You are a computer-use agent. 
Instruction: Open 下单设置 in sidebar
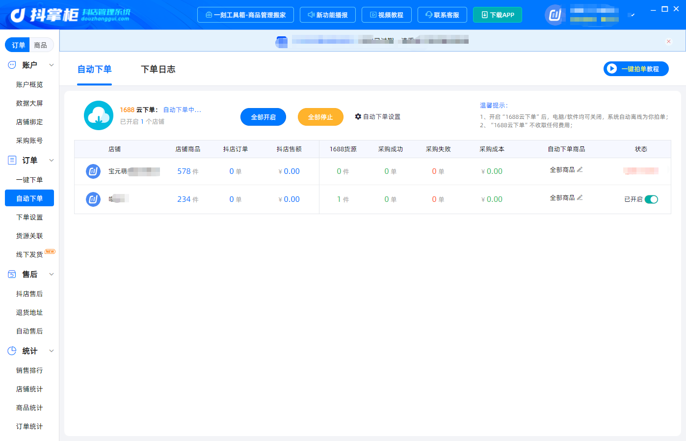point(29,217)
